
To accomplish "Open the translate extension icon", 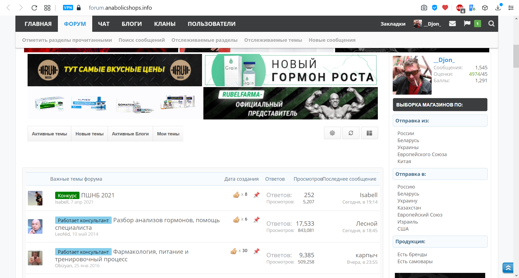I will pos(472,8).
